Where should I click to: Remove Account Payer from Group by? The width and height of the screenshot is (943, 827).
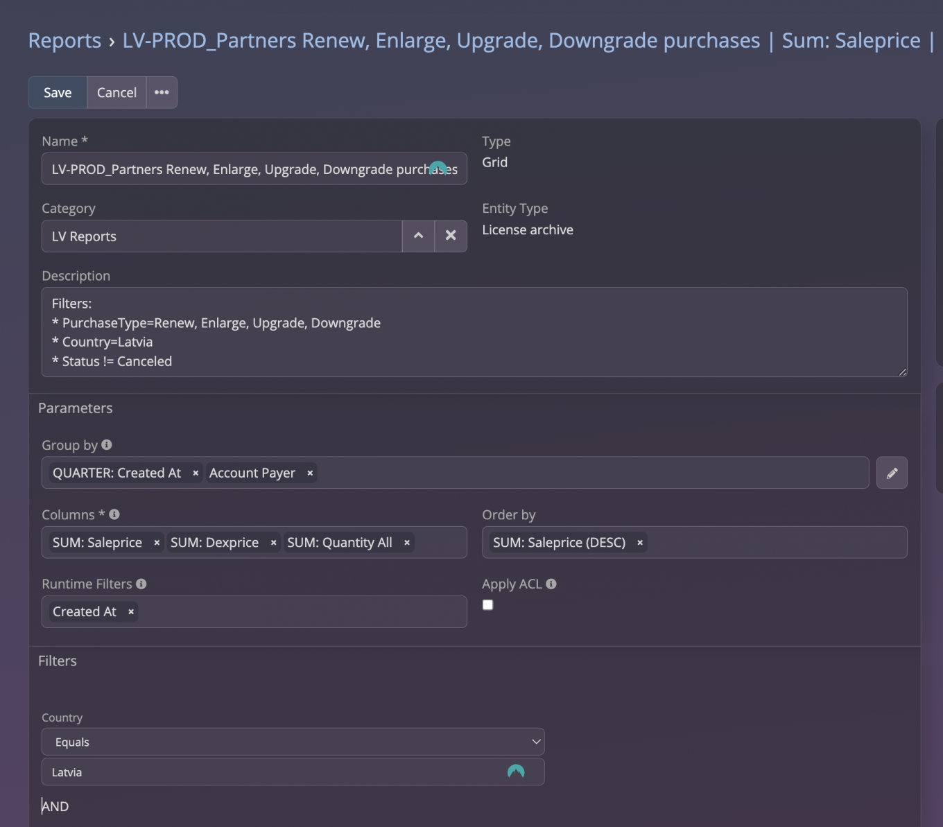(310, 473)
